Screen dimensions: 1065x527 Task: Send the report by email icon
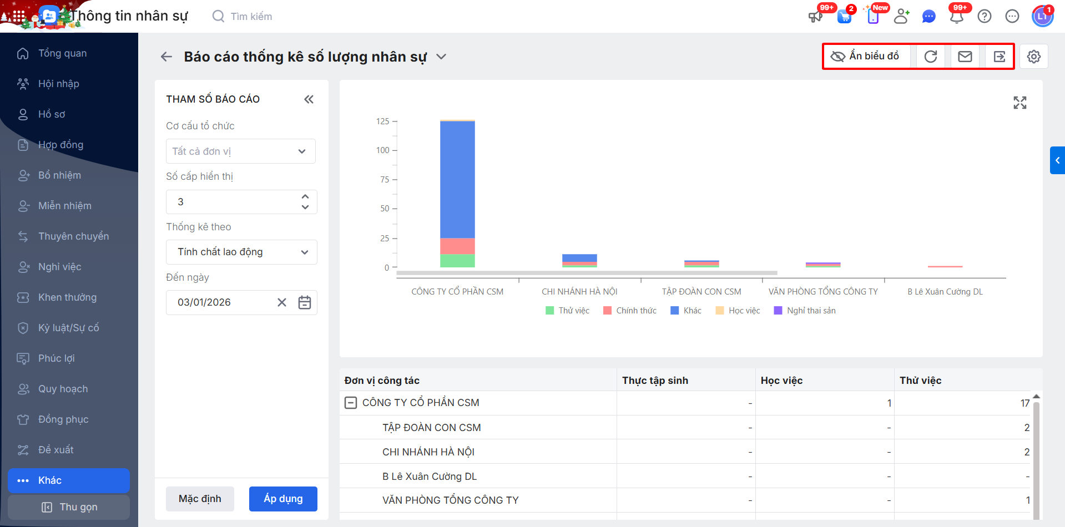pyautogui.click(x=965, y=57)
